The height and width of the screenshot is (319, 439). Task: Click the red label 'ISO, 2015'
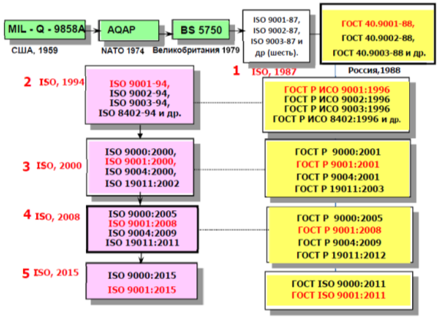[56, 272]
